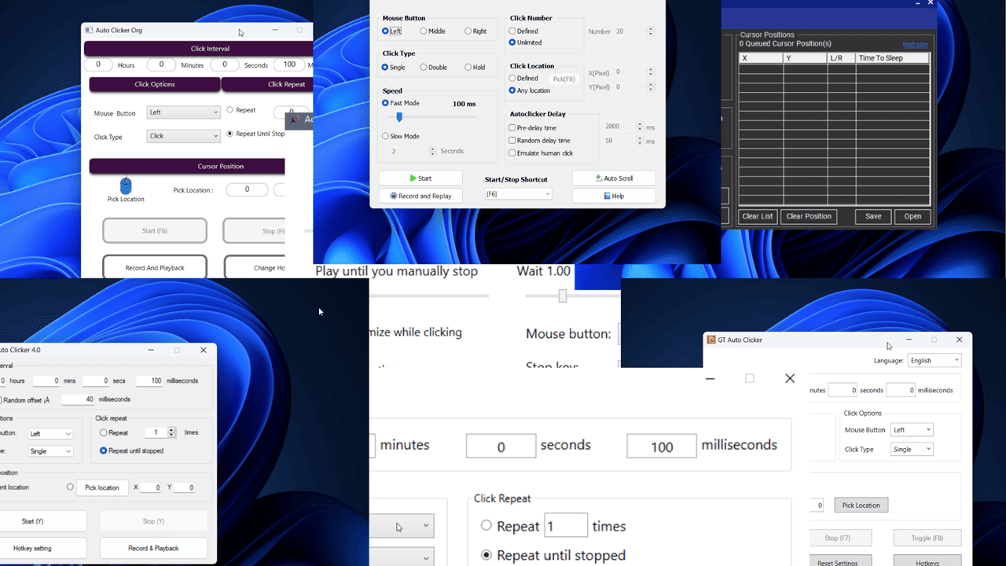Tick the Emulate human click checkbox
The width and height of the screenshot is (1006, 566).
tap(512, 153)
